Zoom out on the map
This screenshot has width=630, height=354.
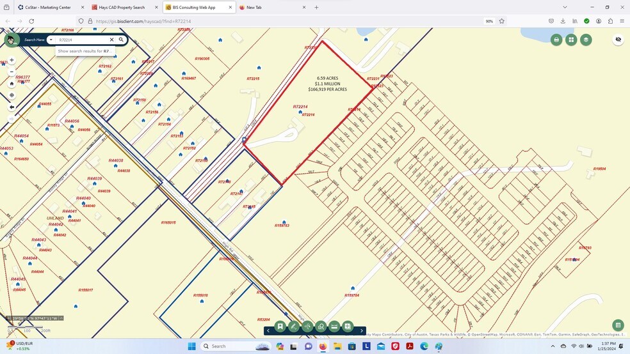[12, 72]
